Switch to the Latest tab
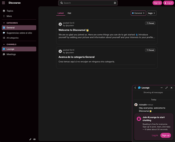 61,13
